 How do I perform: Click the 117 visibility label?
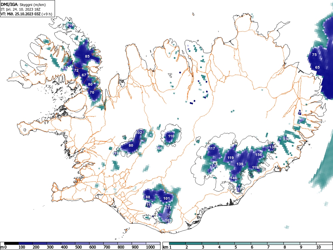tap(212, 148)
